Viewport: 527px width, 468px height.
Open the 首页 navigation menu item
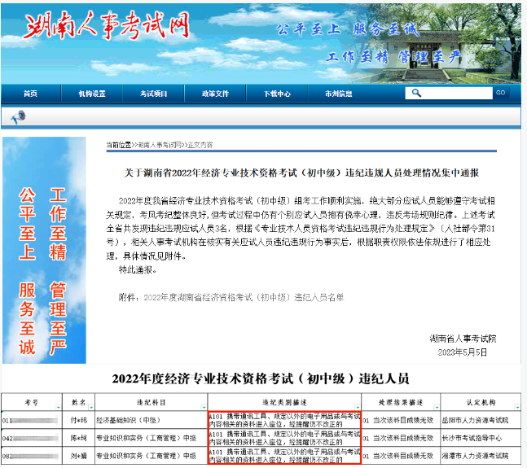coord(30,94)
